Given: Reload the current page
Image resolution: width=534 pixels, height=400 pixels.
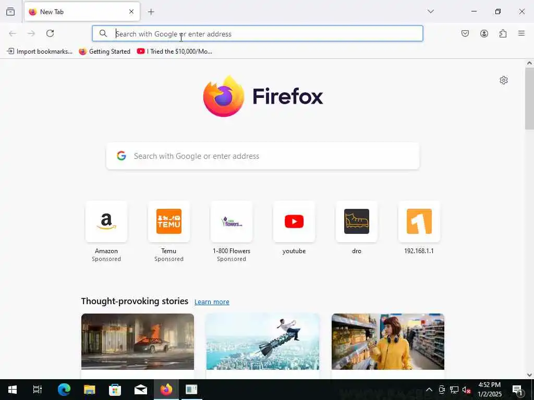Looking at the screenshot, I should pos(50,33).
